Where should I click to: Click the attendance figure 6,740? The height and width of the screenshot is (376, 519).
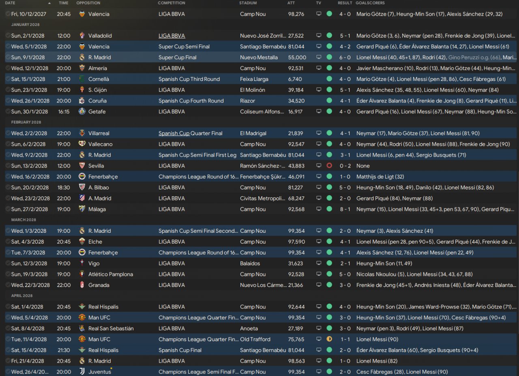pyautogui.click(x=295, y=79)
